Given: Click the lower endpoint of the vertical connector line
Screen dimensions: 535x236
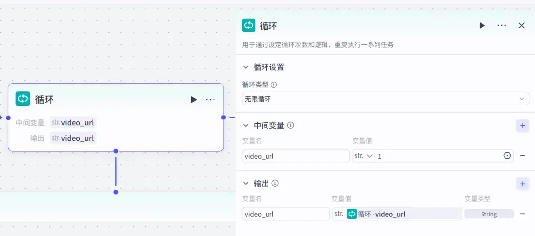Looking at the screenshot, I should tap(116, 192).
